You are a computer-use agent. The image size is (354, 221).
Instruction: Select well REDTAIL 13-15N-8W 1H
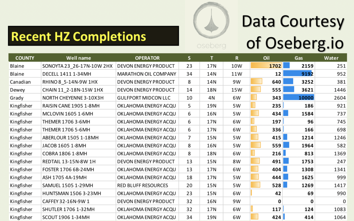pyautogui.click(x=69, y=162)
